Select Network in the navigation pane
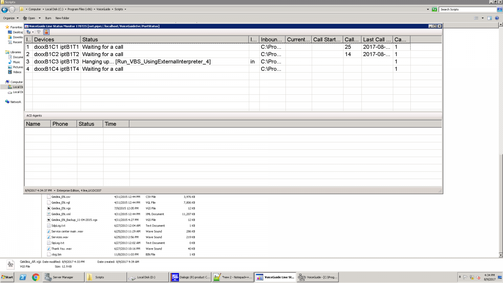 [x=16, y=102]
